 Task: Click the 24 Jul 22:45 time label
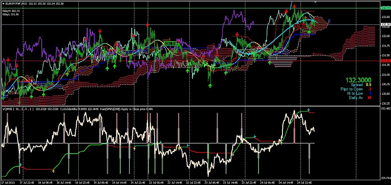coord(304,183)
